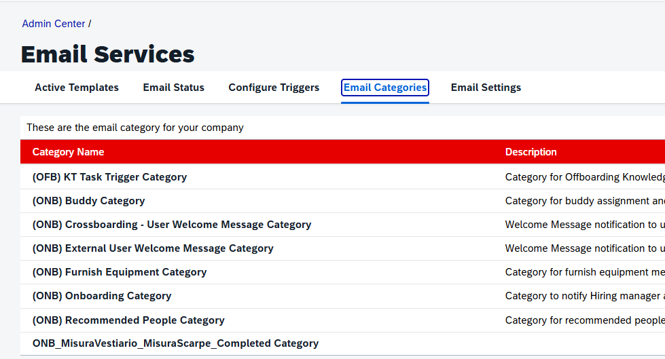Choose (ONB) External User Welcome Message Category
The width and height of the screenshot is (665, 359).
click(x=153, y=248)
